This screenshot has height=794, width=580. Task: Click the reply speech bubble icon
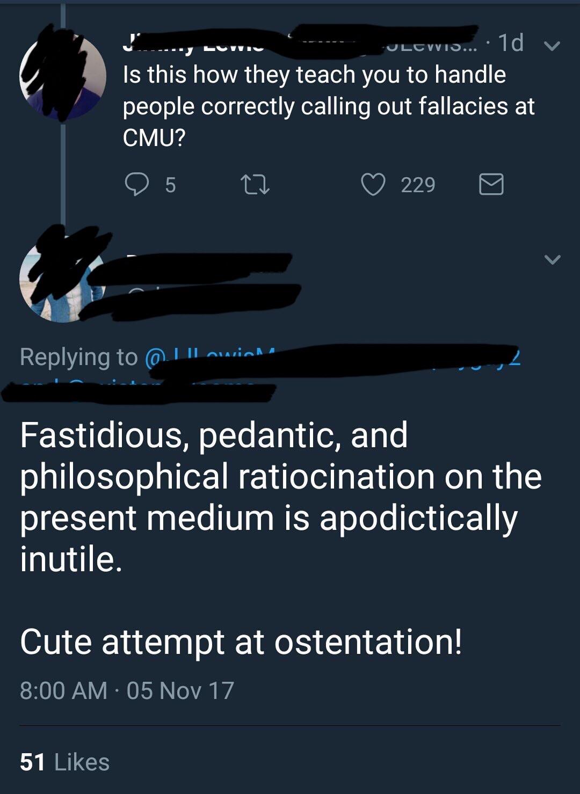click(x=139, y=185)
